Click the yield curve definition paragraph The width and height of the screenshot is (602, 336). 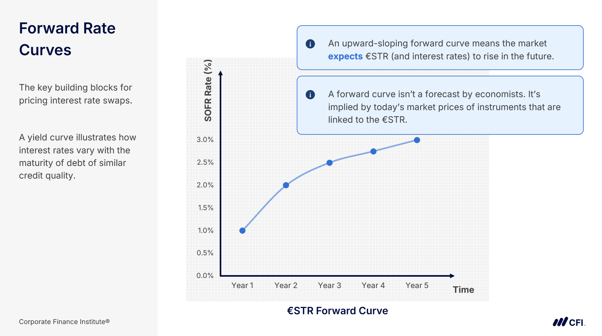[x=78, y=156]
